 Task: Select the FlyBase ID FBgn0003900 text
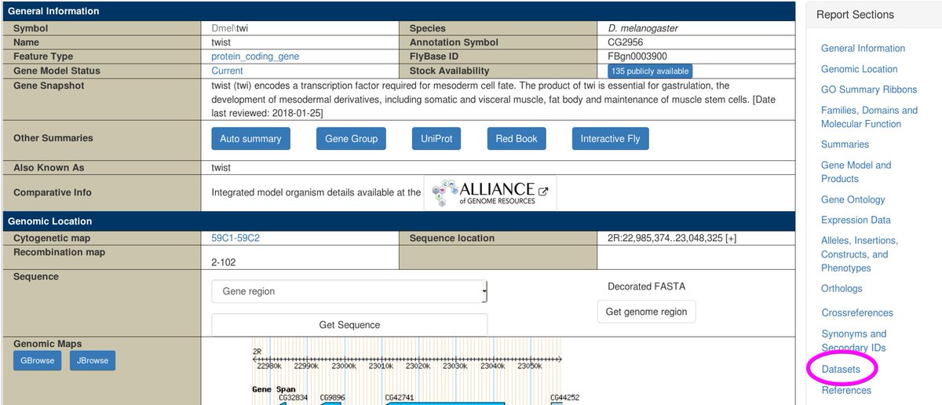pos(637,57)
